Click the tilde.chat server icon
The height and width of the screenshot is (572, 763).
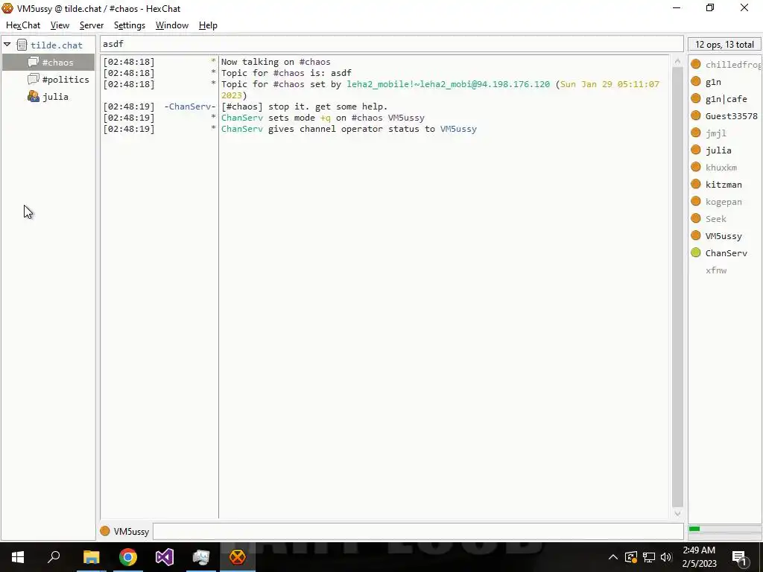click(22, 45)
